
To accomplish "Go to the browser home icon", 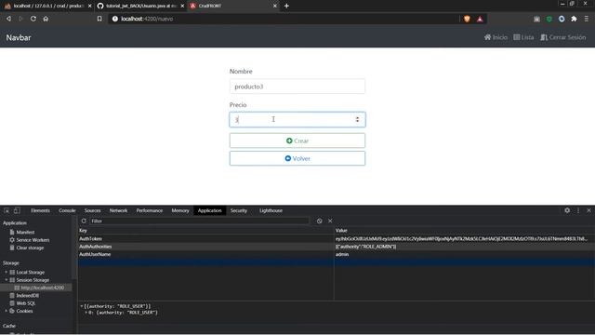I will click(x=46, y=19).
